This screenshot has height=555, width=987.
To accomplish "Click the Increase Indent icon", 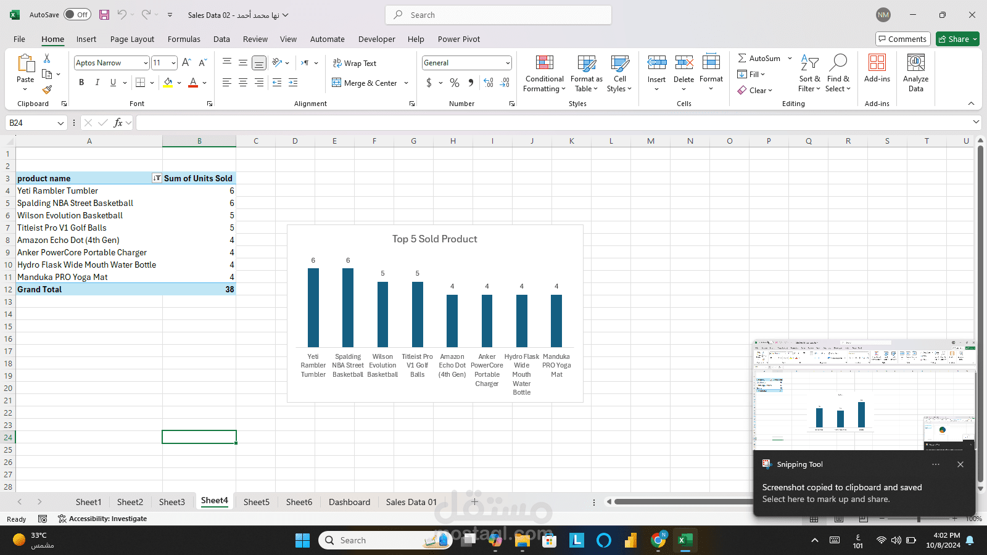I will pyautogui.click(x=293, y=83).
